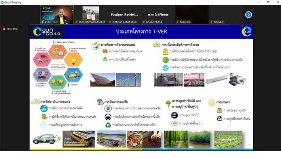This screenshot has width=281, height=158.
Task: Click the energy efficiency 'ee' icon
Action: (157, 45)
